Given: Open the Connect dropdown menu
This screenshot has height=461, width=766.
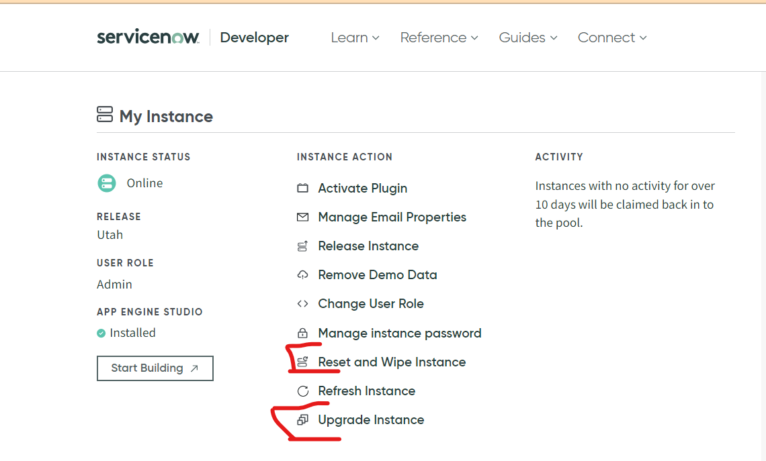Looking at the screenshot, I should tap(612, 38).
